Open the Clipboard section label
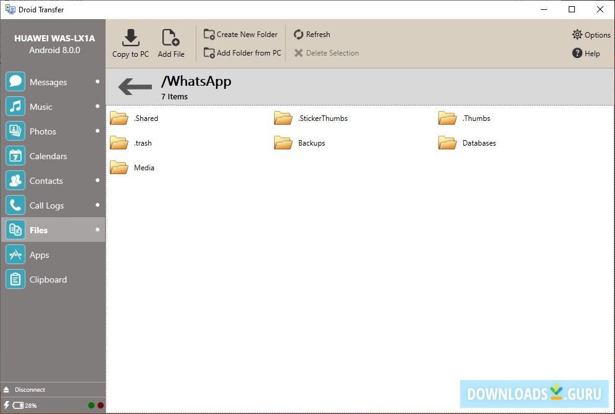The width and height of the screenshot is (615, 414). pyautogui.click(x=48, y=280)
